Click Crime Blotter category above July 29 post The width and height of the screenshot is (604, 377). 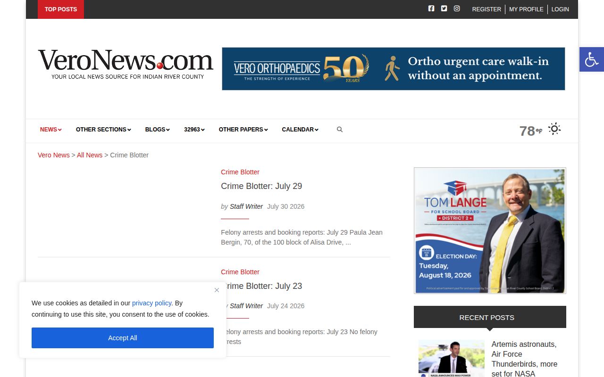pos(240,172)
